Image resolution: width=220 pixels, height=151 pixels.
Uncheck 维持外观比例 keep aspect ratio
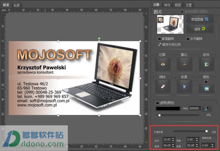click(159, 45)
